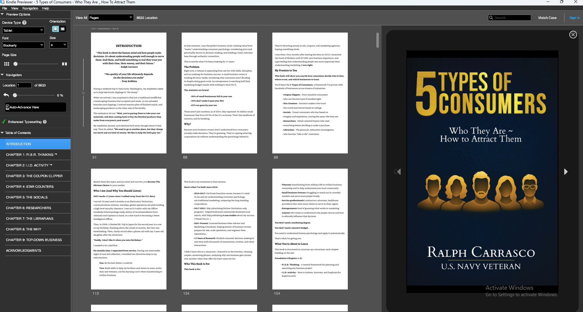This screenshot has width=583, height=312.
Task: Restore down the Kindle Previewer window
Action: pyautogui.click(x=562, y=2)
